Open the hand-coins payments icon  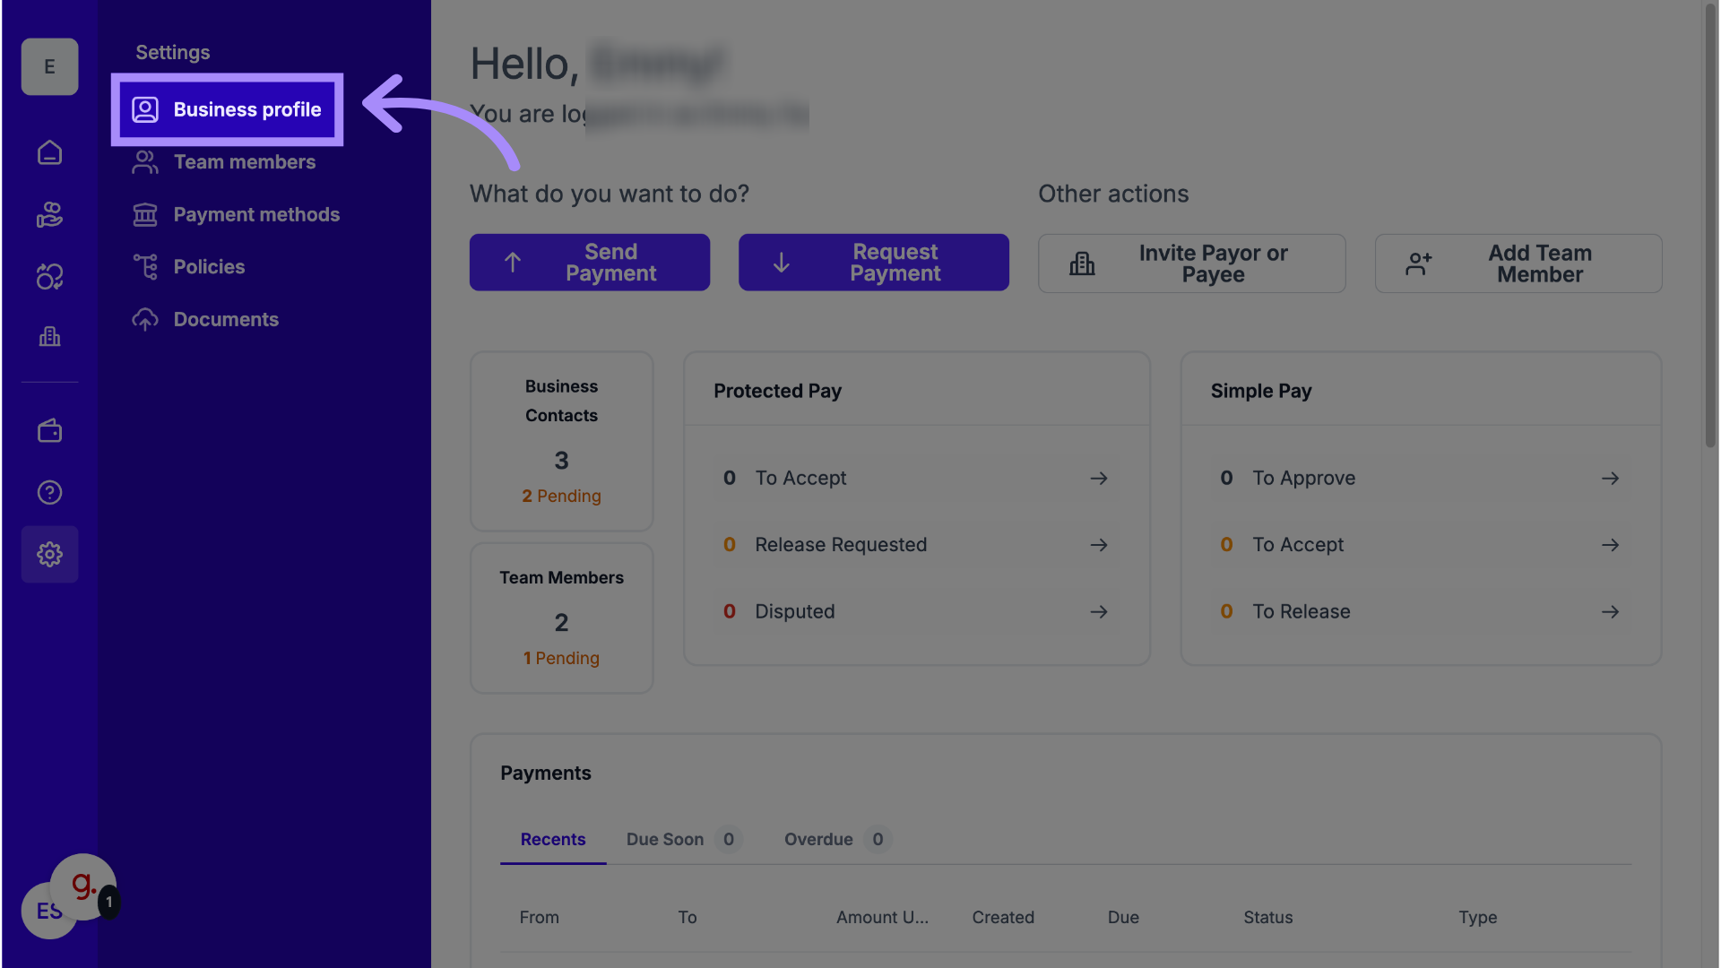pyautogui.click(x=49, y=215)
